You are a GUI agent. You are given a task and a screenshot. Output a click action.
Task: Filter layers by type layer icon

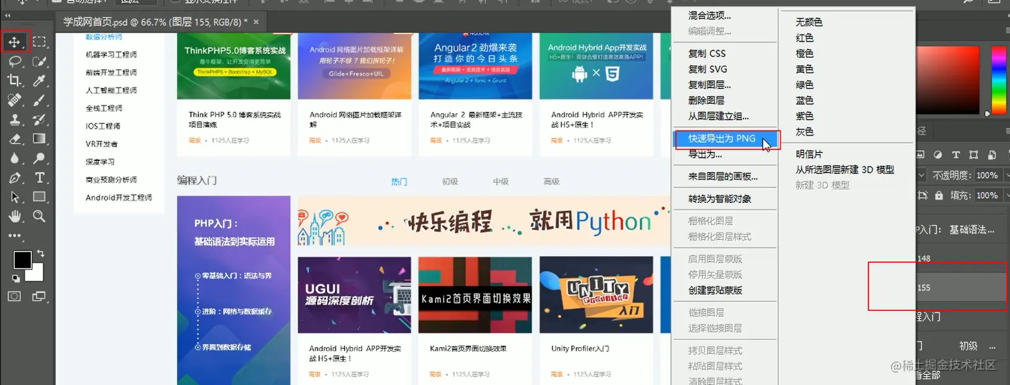click(956, 155)
